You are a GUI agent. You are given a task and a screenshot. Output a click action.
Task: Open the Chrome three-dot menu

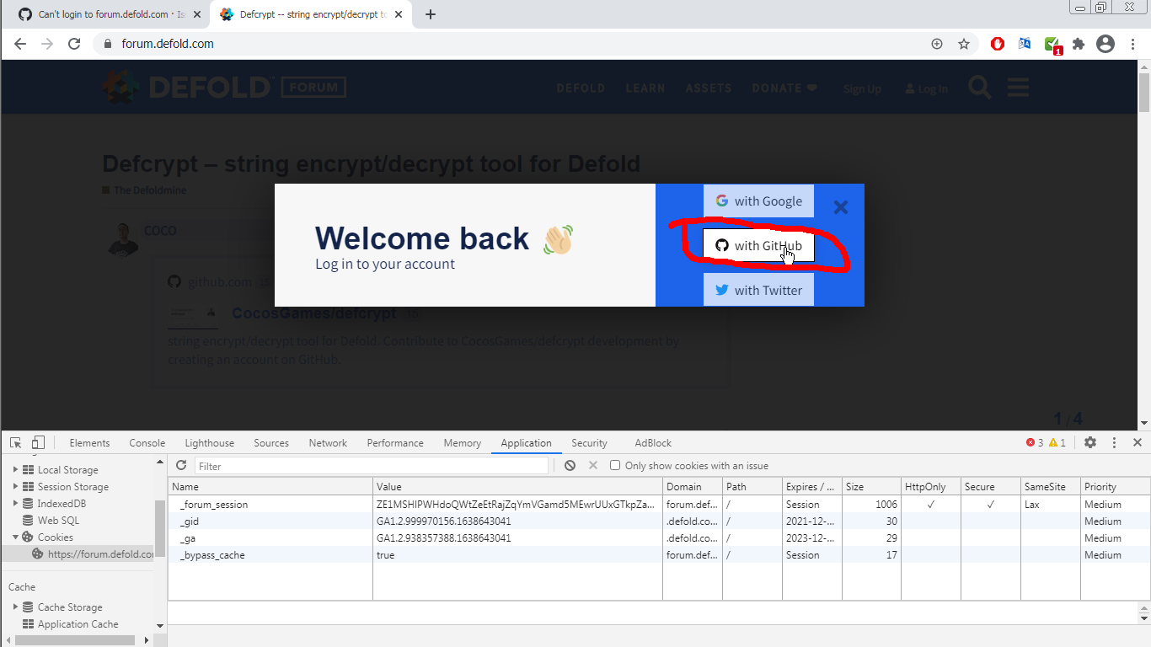click(1132, 44)
